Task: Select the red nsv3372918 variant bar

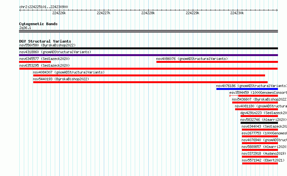Action: [x=260, y=157]
